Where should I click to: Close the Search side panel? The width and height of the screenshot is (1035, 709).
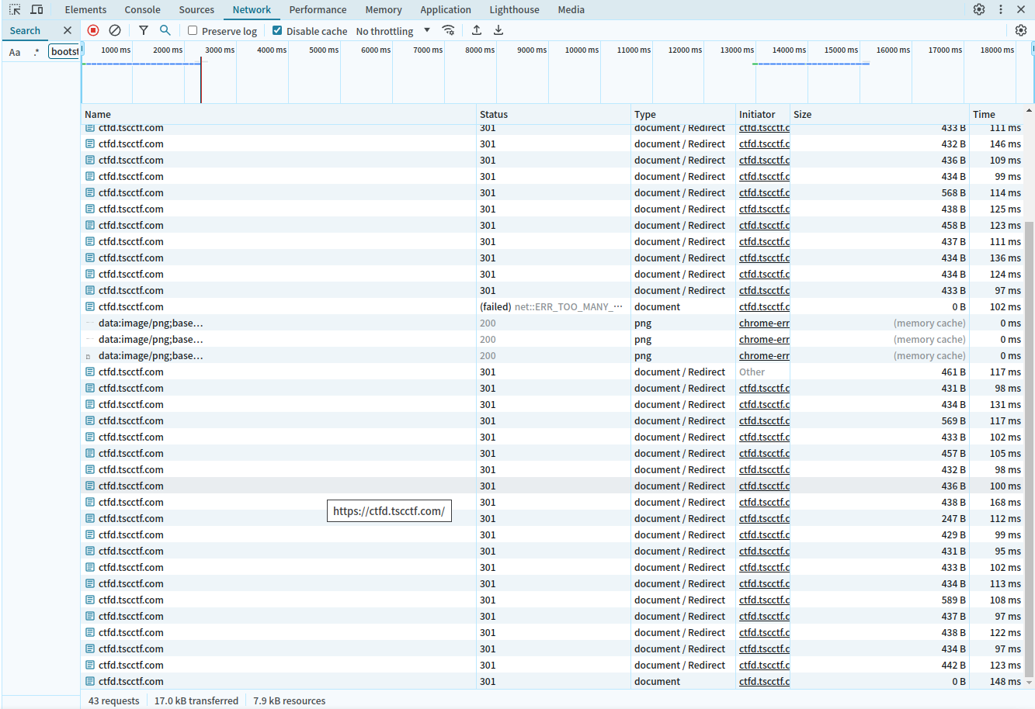tap(68, 30)
